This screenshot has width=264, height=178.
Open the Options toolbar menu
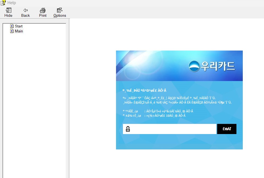pyautogui.click(x=60, y=13)
